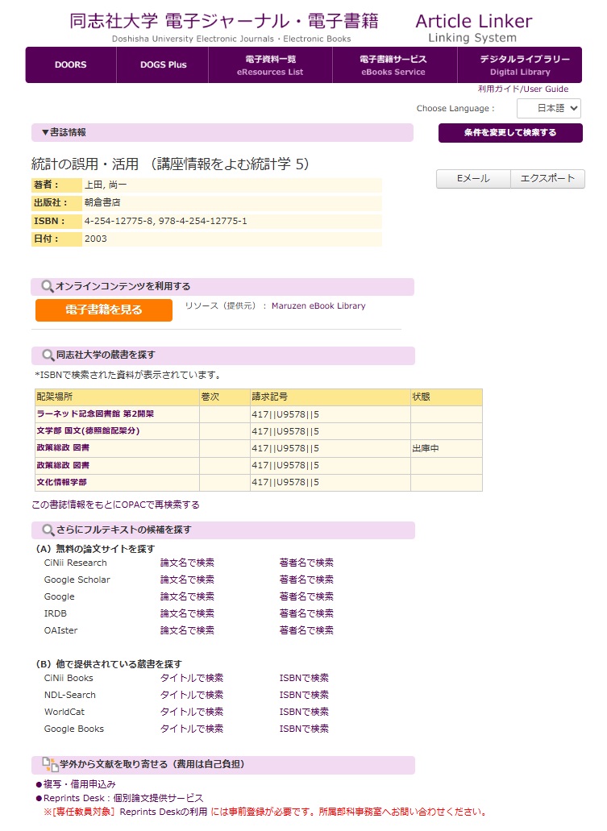Open the Maruzen eBook Library link
Image resolution: width=607 pixels, height=831 pixels.
(318, 305)
